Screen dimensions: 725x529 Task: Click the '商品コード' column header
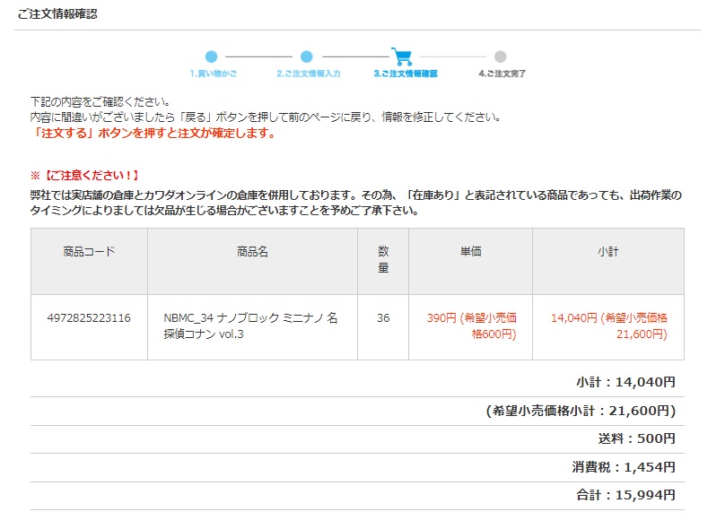pyautogui.click(x=89, y=252)
